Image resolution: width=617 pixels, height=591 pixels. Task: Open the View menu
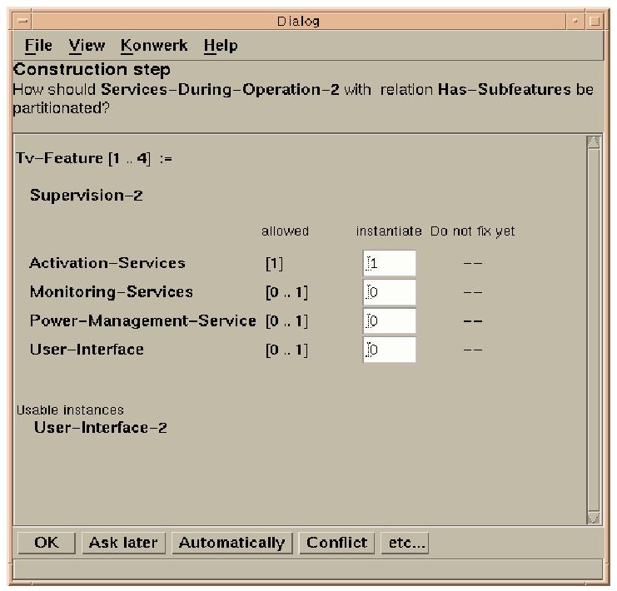click(x=87, y=45)
